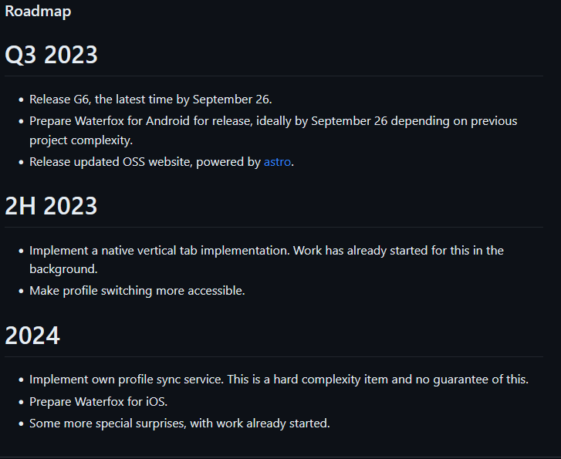
Task: Click the "Prepare Waterfox for iOS" text
Action: (x=98, y=402)
